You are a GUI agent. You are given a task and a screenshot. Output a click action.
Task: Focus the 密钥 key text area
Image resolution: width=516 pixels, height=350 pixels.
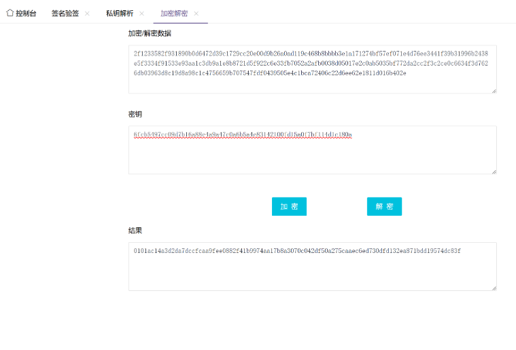coord(313,150)
